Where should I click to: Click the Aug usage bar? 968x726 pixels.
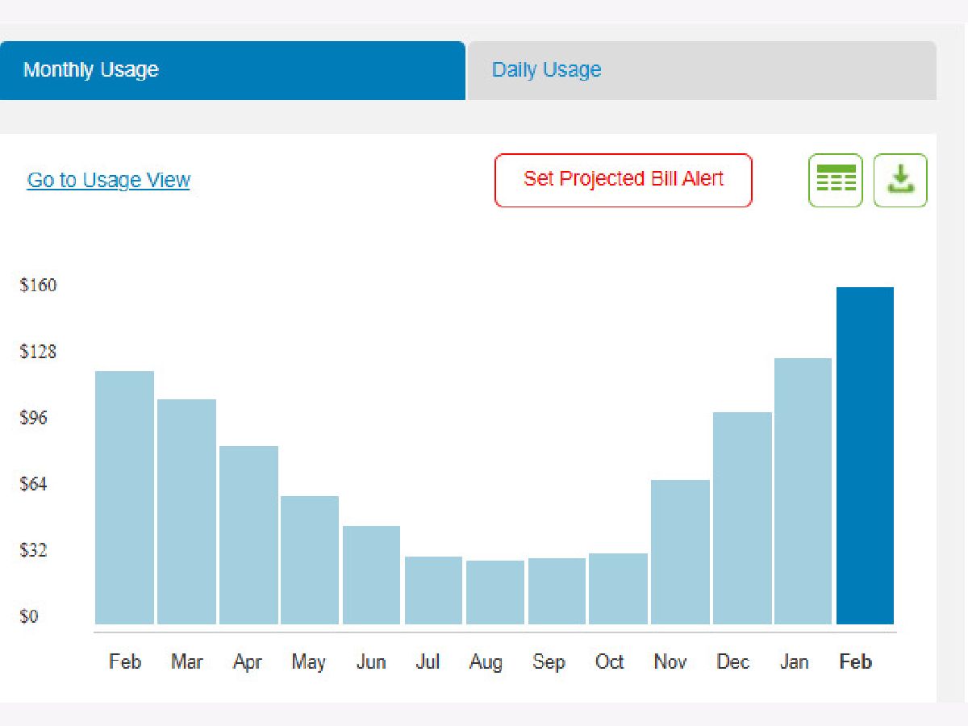(x=494, y=592)
